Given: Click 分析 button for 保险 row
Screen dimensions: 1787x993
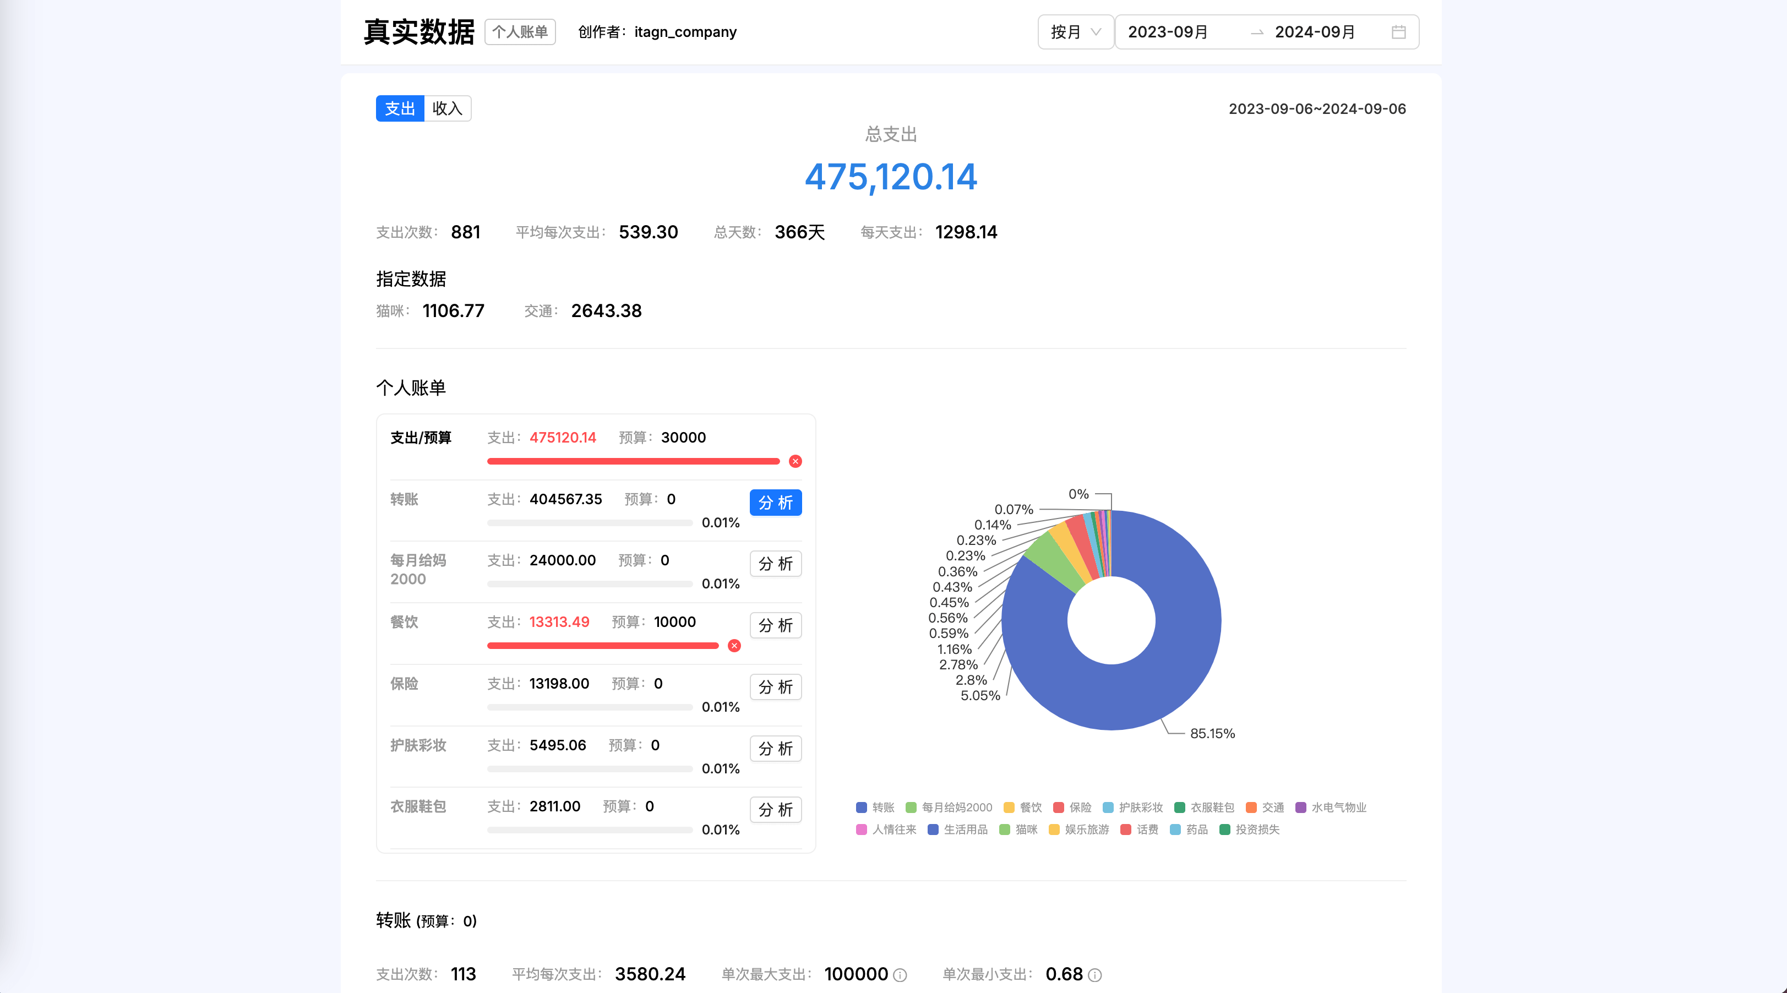Looking at the screenshot, I should (776, 687).
